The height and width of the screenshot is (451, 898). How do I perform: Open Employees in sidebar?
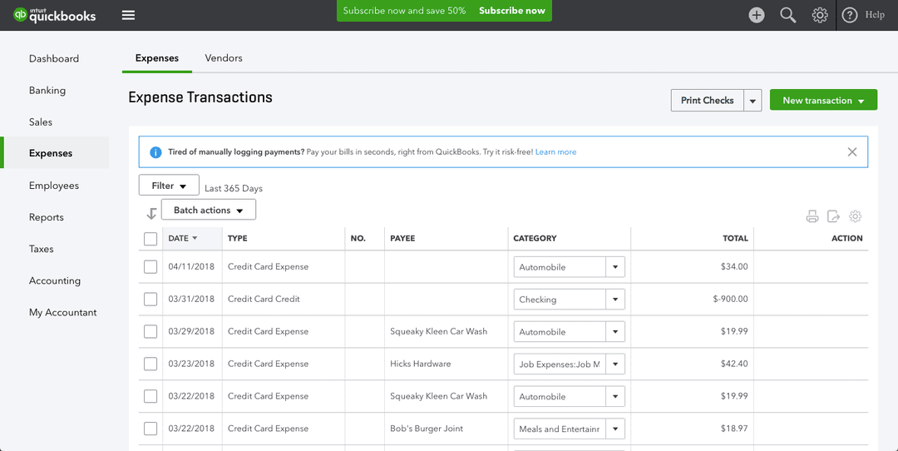click(x=54, y=186)
